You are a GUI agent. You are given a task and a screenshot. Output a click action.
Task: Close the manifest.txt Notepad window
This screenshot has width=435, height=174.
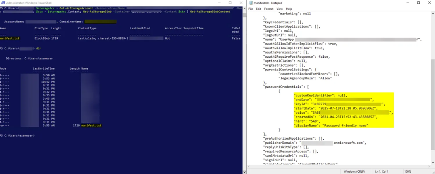pyautogui.click(x=428, y=3)
